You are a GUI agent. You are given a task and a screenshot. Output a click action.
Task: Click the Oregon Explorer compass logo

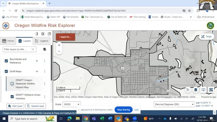click(6, 26)
